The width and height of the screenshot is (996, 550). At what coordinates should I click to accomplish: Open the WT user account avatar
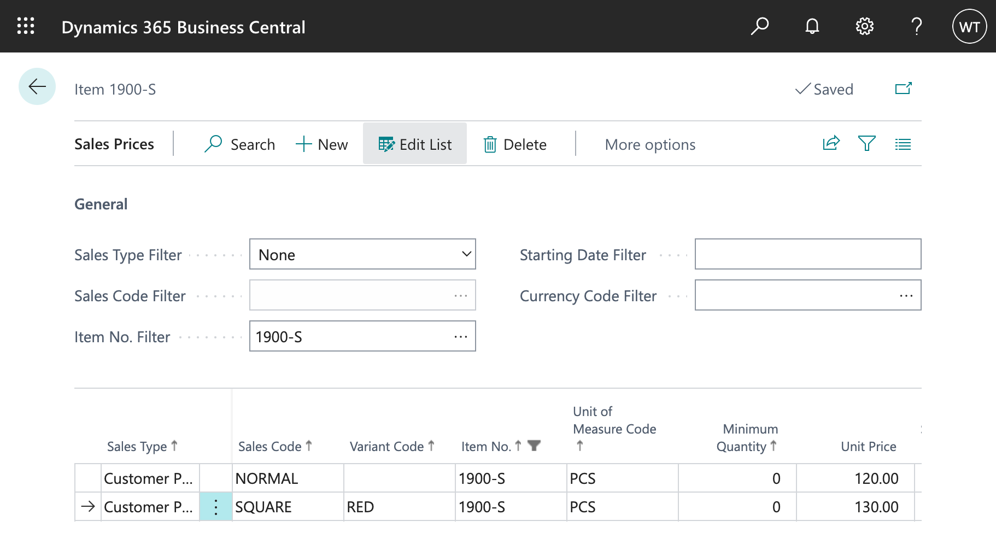click(x=969, y=27)
